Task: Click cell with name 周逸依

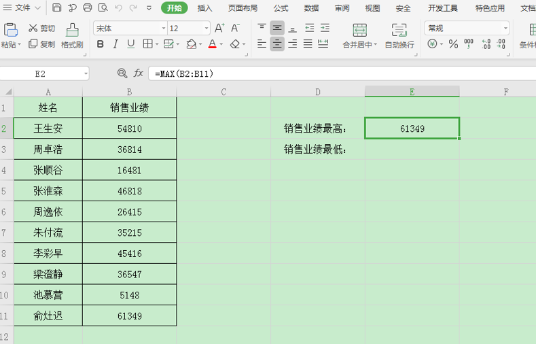Action: [x=48, y=211]
